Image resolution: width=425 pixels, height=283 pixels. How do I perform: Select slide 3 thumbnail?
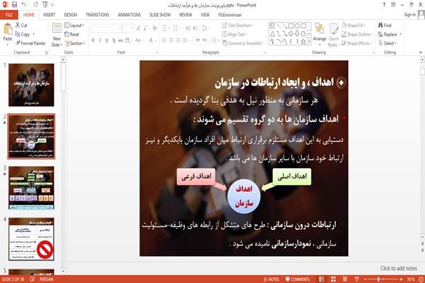tap(31, 188)
